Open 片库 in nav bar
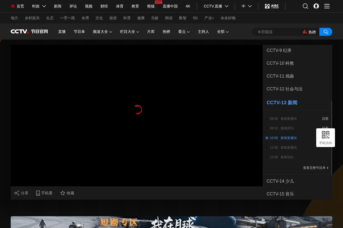This screenshot has height=228, width=343. pyautogui.click(x=151, y=32)
